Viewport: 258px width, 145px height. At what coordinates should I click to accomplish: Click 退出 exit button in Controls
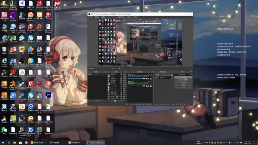pyautogui.click(x=183, y=88)
